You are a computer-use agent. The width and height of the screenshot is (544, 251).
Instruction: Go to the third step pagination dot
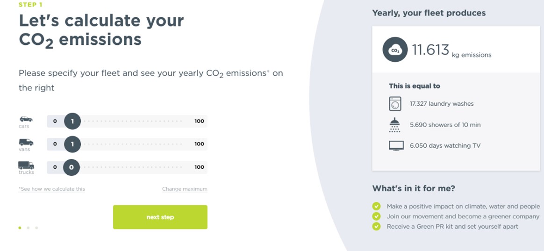[36, 228]
